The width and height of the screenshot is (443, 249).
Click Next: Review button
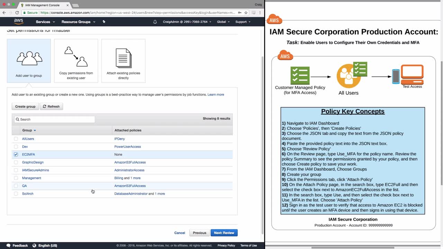tap(224, 233)
